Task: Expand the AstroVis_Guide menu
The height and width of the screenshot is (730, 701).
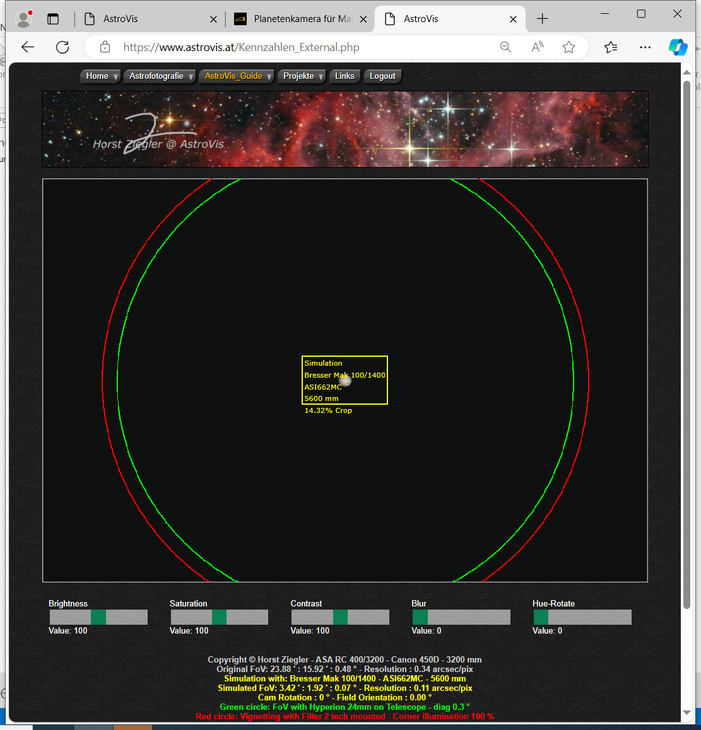Action: (237, 76)
